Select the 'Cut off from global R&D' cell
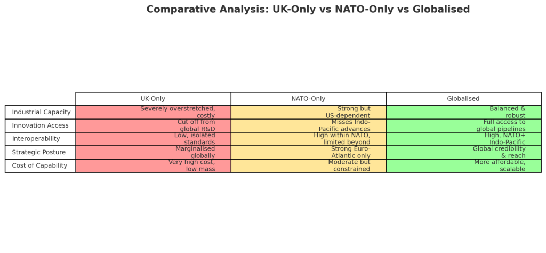This screenshot has width=546, height=253. [x=153, y=125]
